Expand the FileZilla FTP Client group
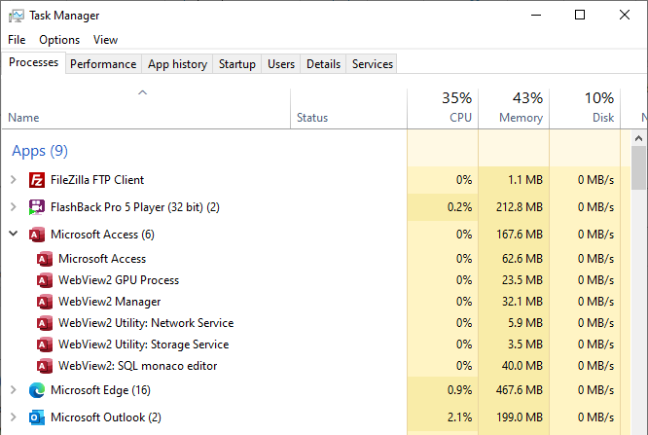 pyautogui.click(x=14, y=180)
